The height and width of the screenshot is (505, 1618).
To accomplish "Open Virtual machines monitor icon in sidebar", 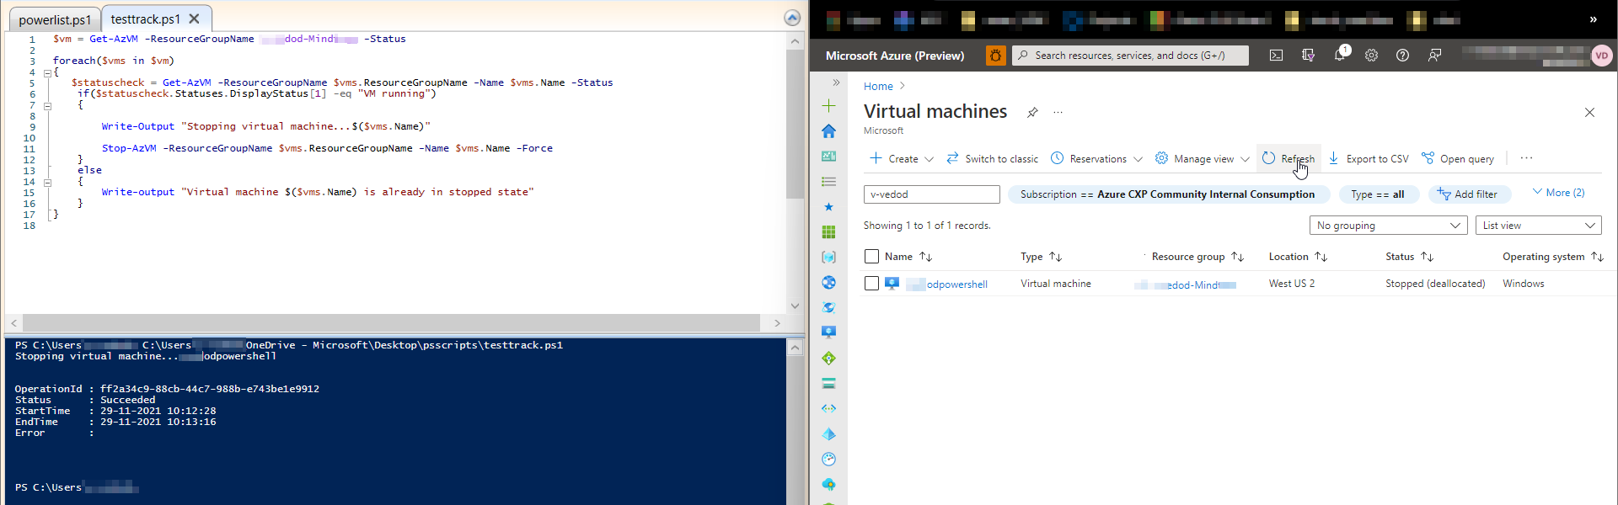I will pyautogui.click(x=828, y=332).
